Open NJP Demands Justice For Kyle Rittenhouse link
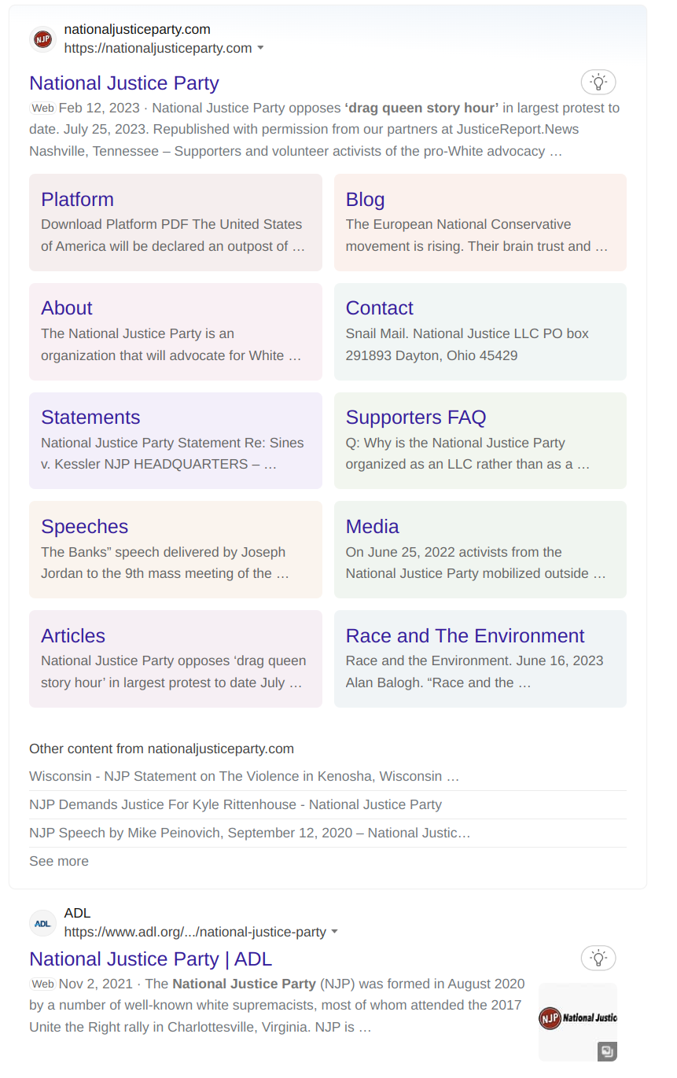677x1078 pixels. point(235,804)
